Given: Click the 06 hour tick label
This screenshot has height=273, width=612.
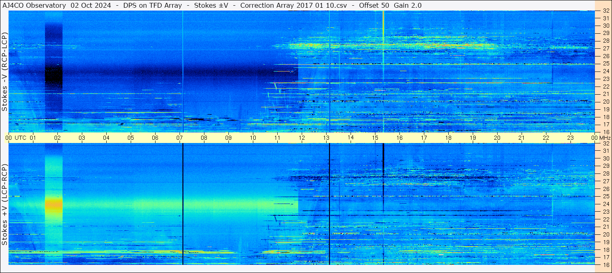Looking at the screenshot, I should (155, 138).
